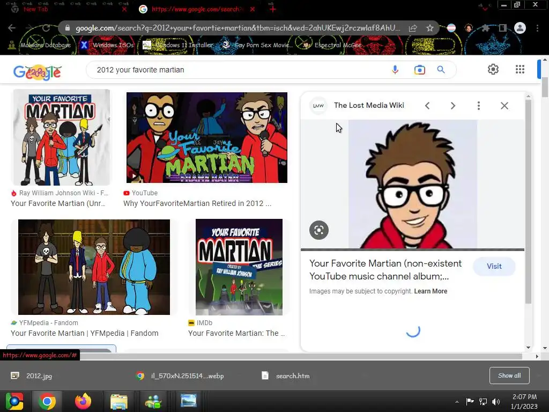549x412 pixels.
Task: Click the browser back arrow
Action: 12,28
